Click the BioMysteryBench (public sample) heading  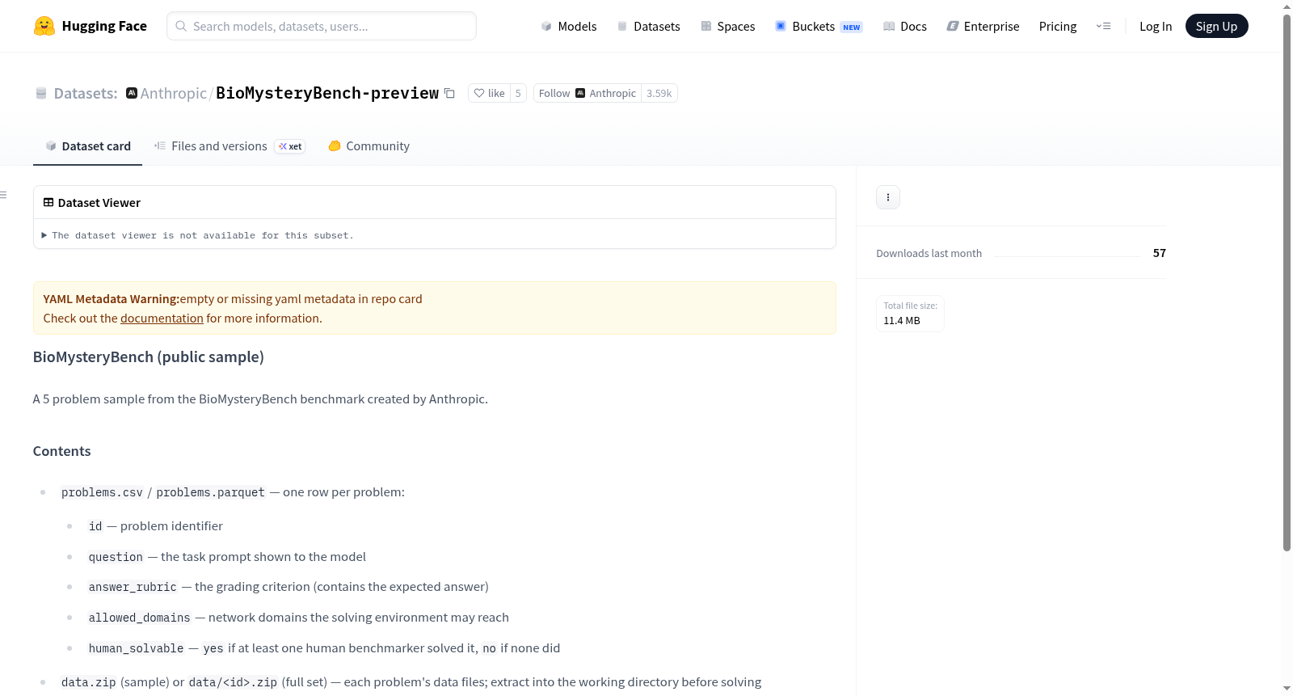coord(149,357)
